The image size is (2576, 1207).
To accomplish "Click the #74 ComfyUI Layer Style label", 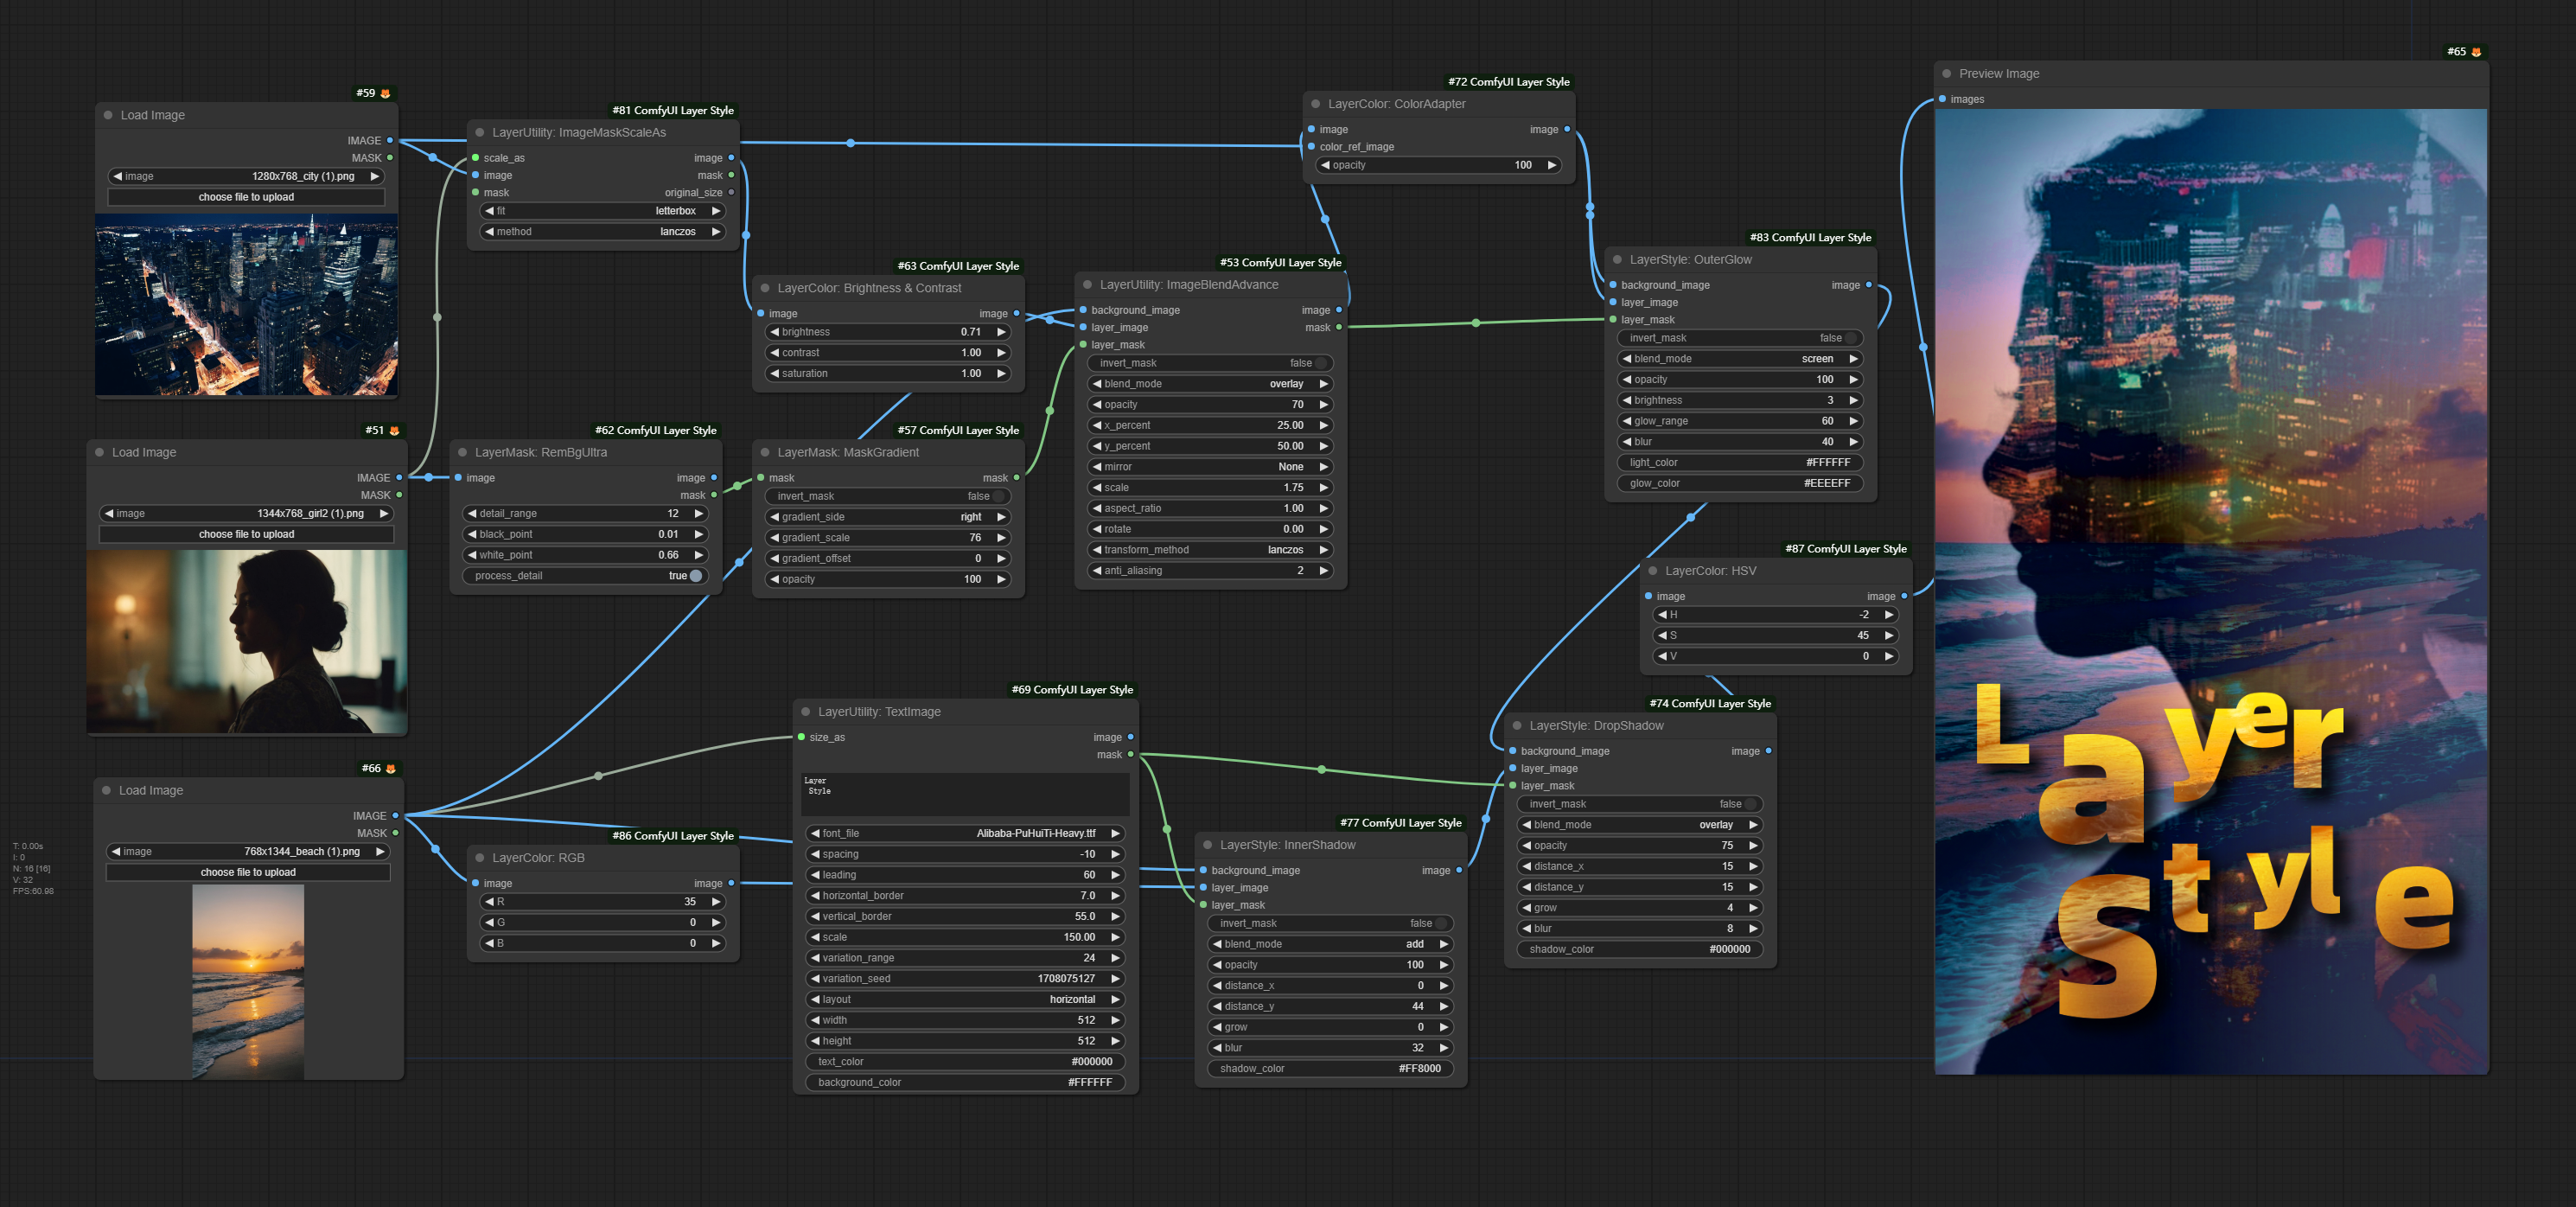I will click(x=1709, y=704).
